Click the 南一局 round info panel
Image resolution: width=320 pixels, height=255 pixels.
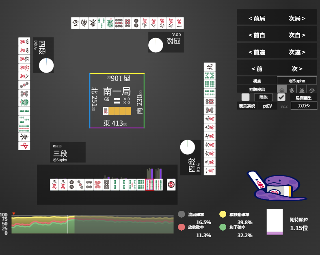click(117, 101)
